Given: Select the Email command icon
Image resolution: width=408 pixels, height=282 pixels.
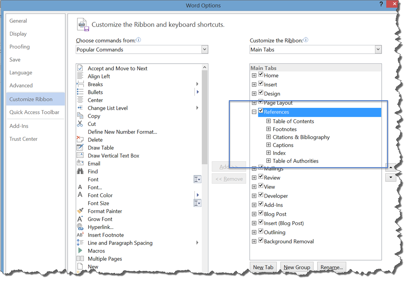Looking at the screenshot, I should click(80, 163).
